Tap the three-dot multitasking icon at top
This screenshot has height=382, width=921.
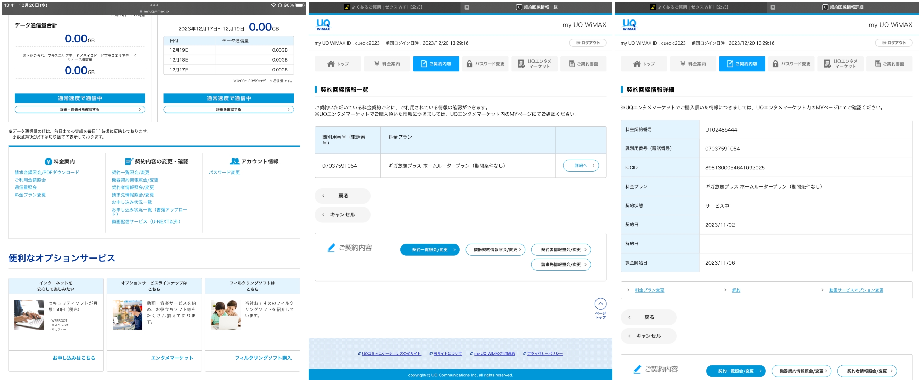pyautogui.click(x=154, y=5)
